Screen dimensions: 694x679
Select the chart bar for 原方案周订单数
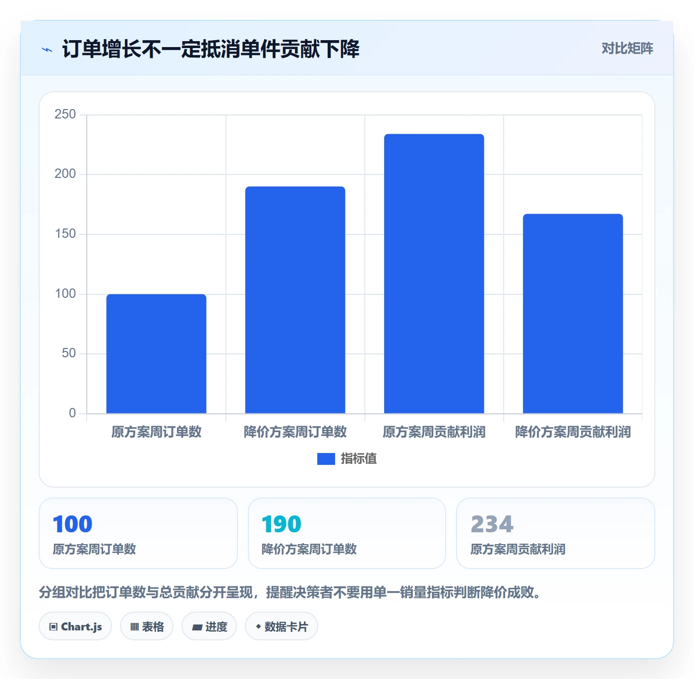(x=156, y=354)
